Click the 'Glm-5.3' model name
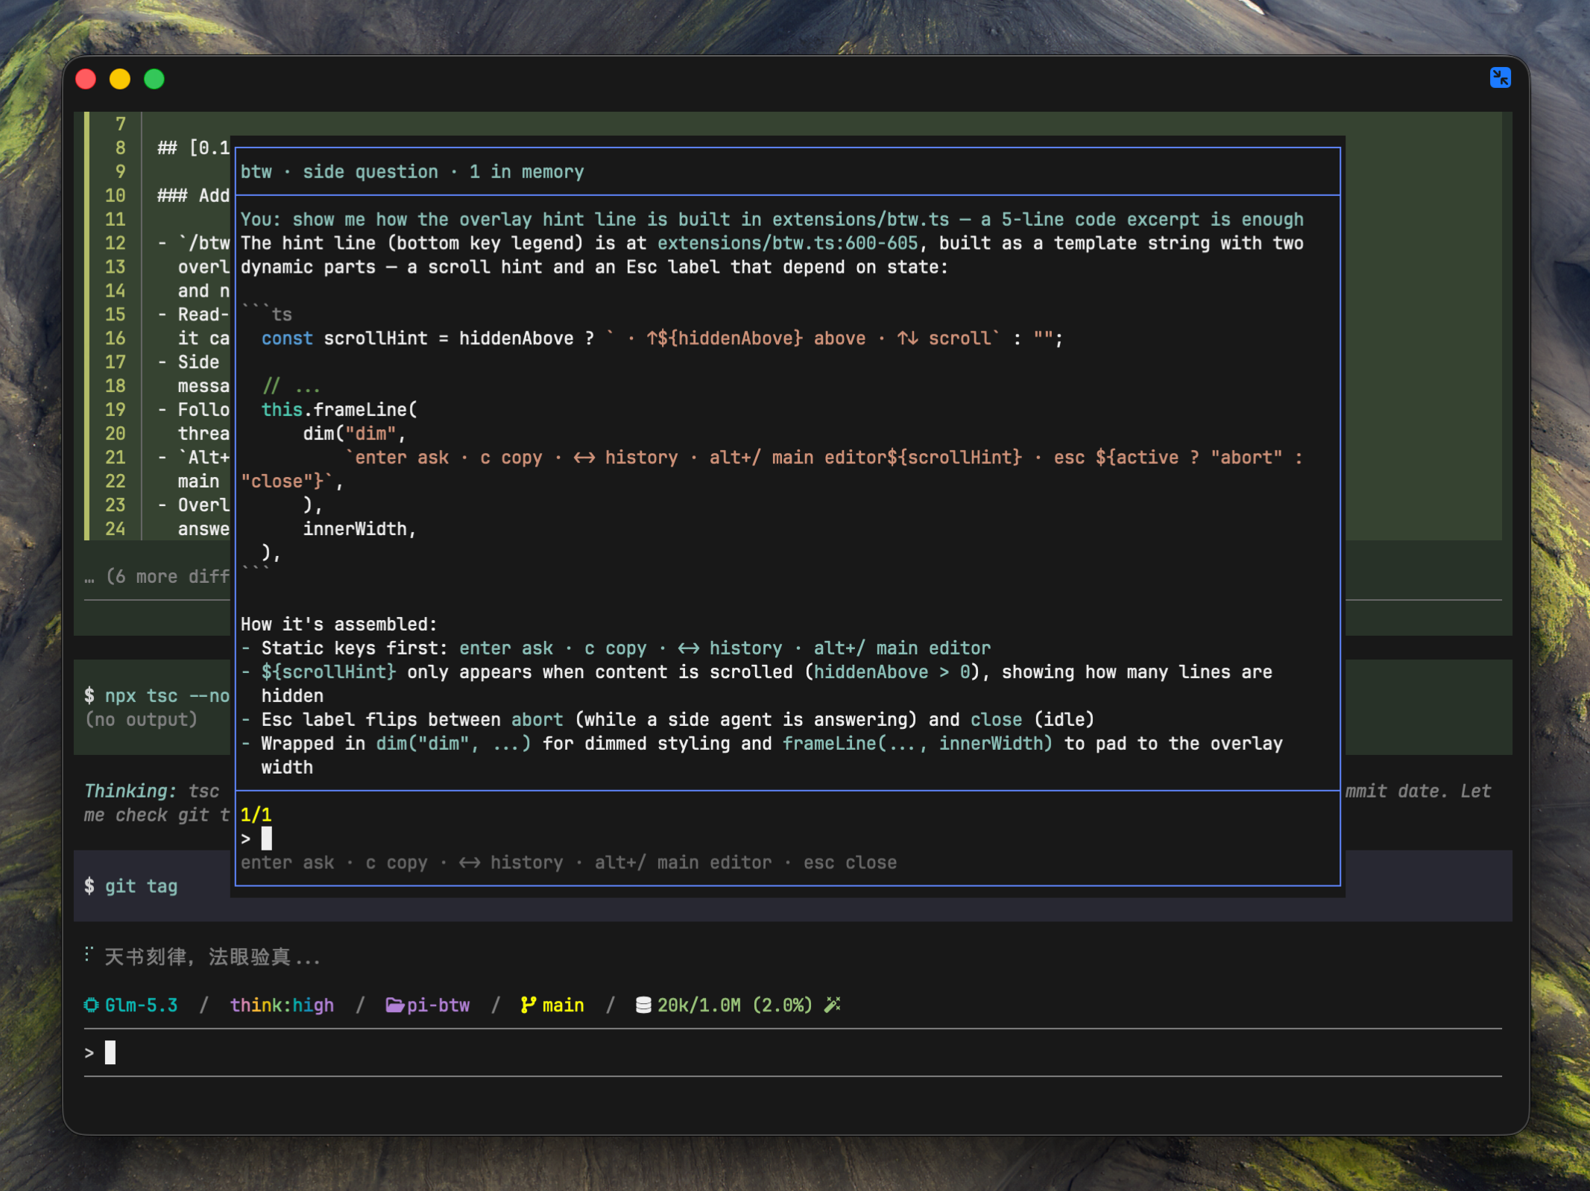 click(141, 1005)
